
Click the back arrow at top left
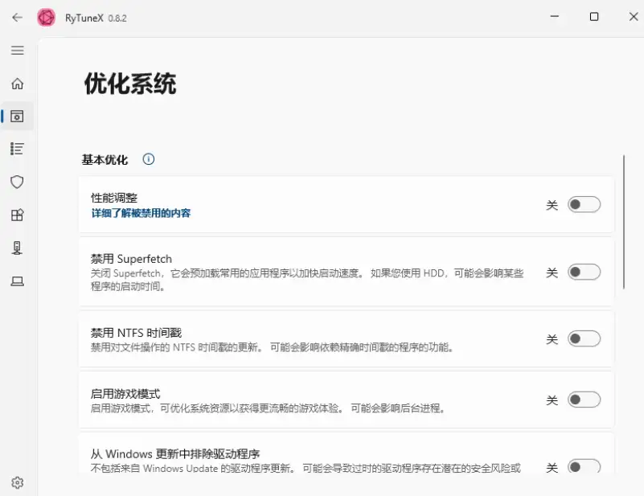pos(16,17)
